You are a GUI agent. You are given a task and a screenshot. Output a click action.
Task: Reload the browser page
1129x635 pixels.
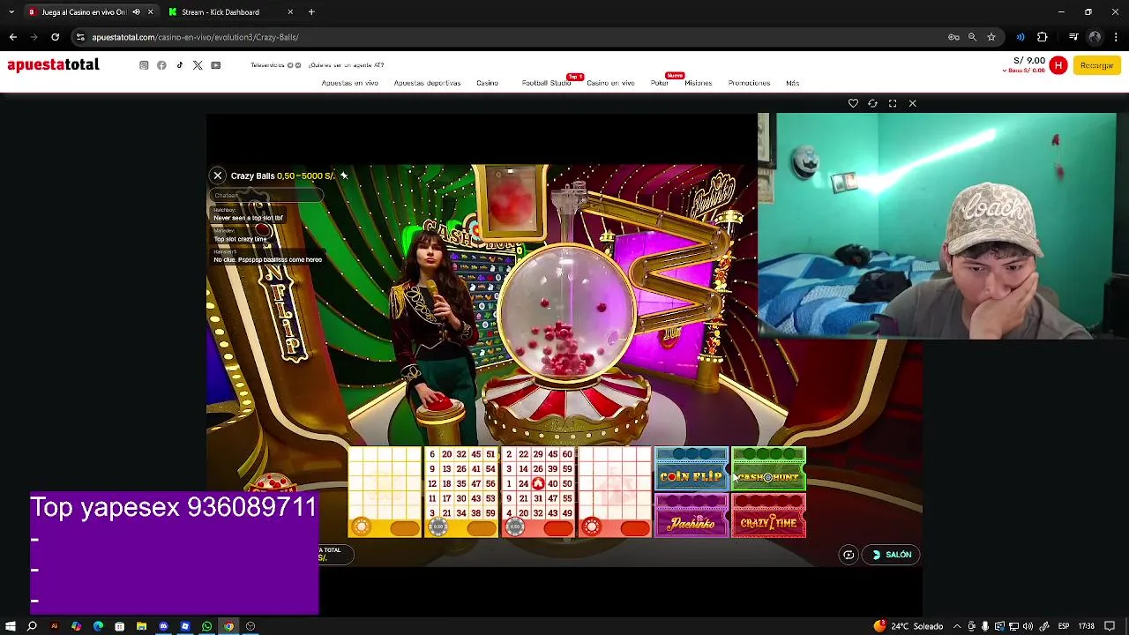[x=55, y=37]
